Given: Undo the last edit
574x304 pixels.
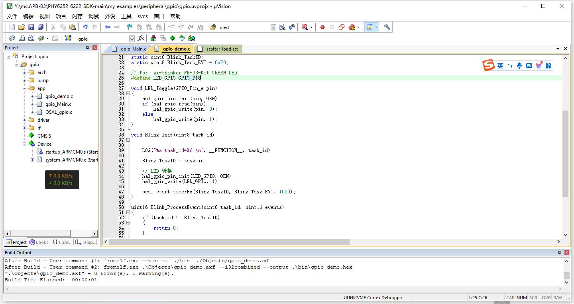Looking at the screenshot, I should [85, 27].
